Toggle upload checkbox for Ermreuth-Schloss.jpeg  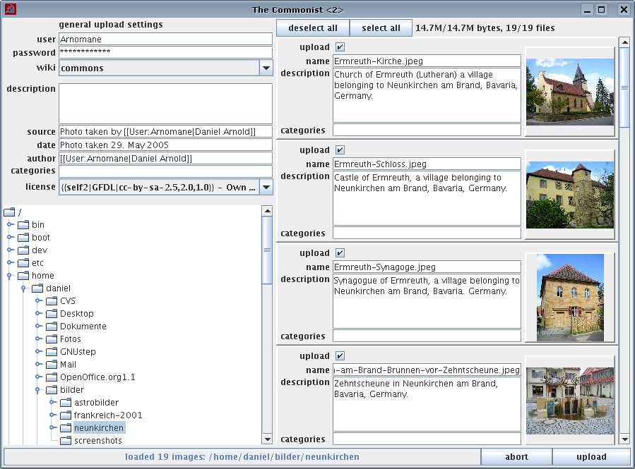coord(340,150)
